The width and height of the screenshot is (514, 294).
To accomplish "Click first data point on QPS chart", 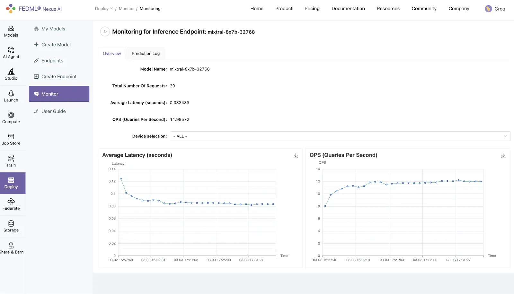I will 325,206.
